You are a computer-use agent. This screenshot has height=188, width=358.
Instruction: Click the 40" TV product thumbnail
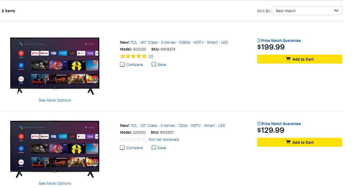pos(54,65)
